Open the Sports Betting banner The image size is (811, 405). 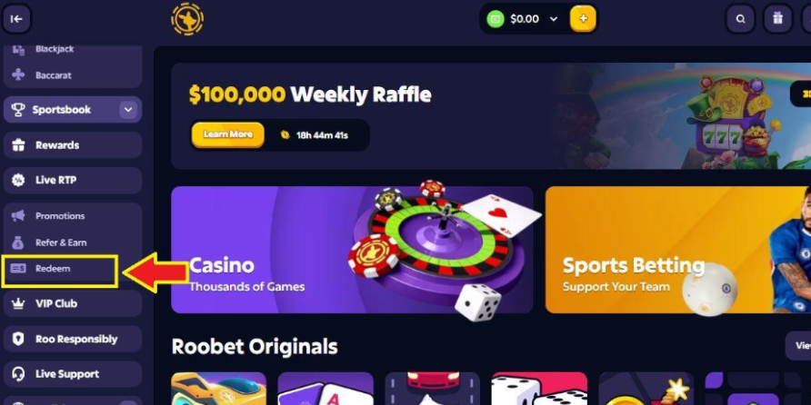678,250
